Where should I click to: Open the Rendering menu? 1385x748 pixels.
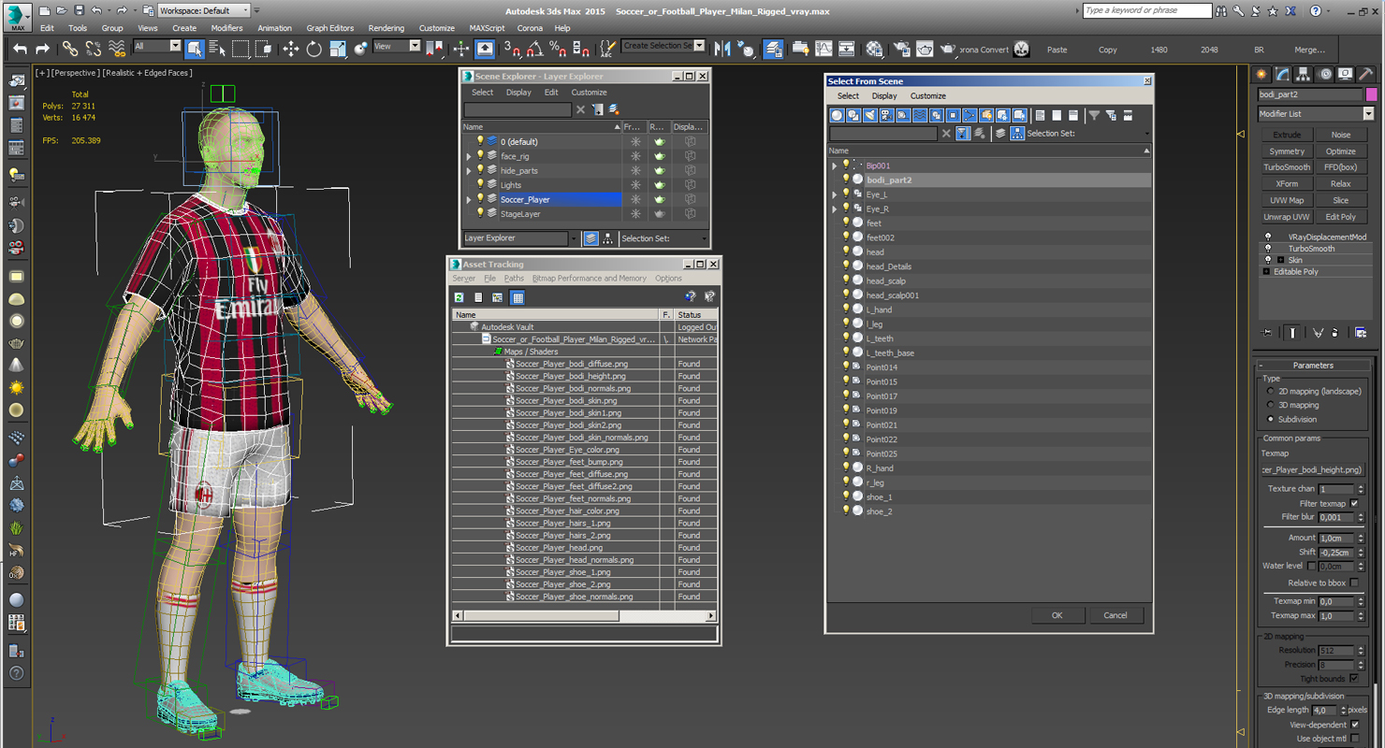tap(386, 28)
